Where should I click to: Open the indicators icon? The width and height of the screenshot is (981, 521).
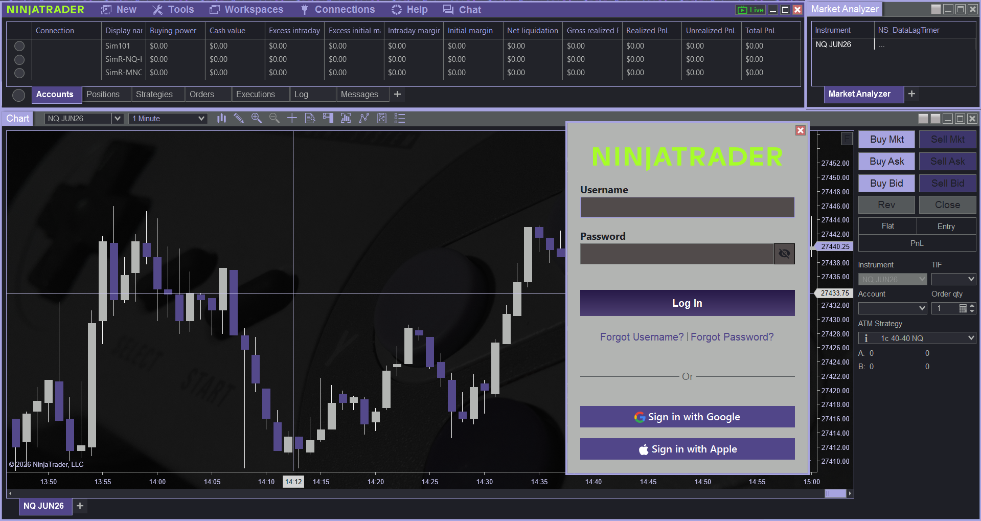click(364, 119)
